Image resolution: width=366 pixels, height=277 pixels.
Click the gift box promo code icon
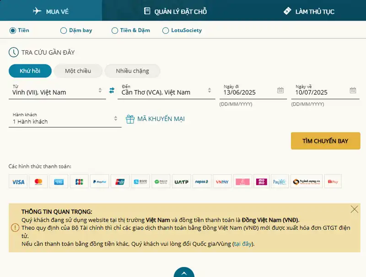[130, 119]
